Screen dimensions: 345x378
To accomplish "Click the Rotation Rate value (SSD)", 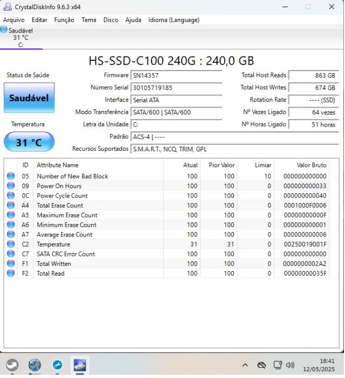I will pos(314,100).
